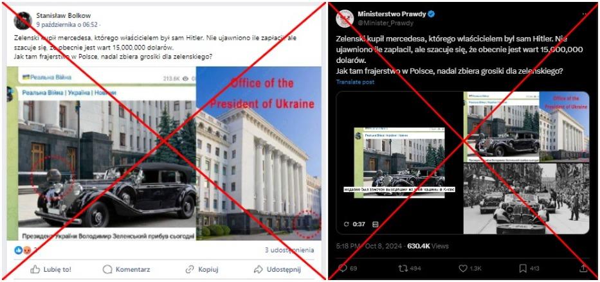Repost the tweet via the retweet icon

tap(403, 269)
